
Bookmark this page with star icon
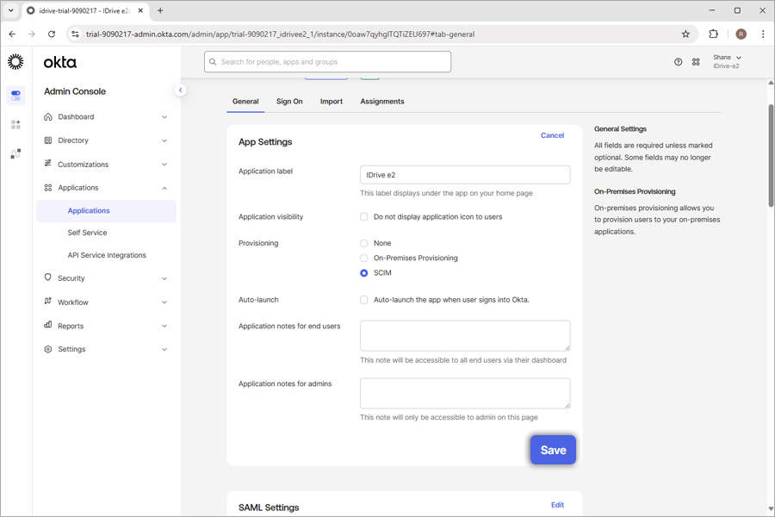[x=685, y=34]
